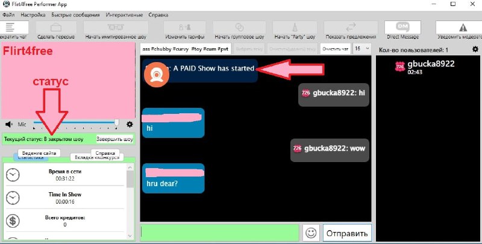Open the Direct Message toolbar icon
The height and width of the screenshot is (244, 482).
pos(402,27)
